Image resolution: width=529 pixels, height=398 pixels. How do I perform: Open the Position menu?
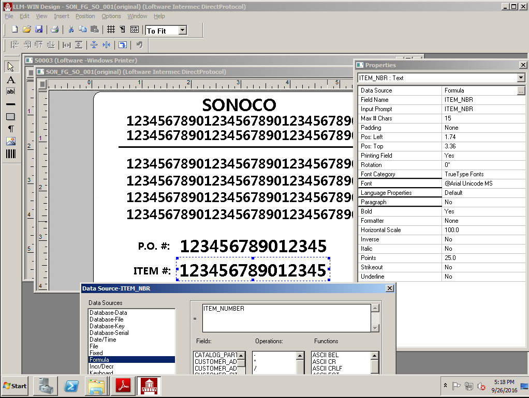tap(85, 16)
